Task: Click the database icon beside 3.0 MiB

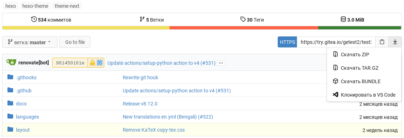Action: coord(343,19)
